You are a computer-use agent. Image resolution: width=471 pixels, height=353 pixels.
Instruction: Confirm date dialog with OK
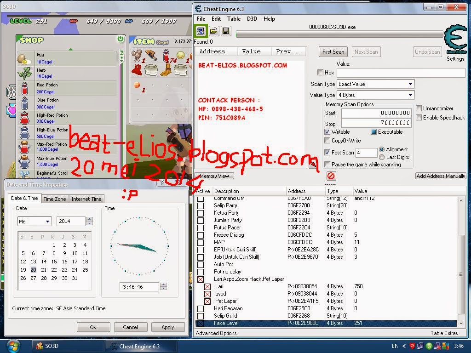[x=93, y=327]
